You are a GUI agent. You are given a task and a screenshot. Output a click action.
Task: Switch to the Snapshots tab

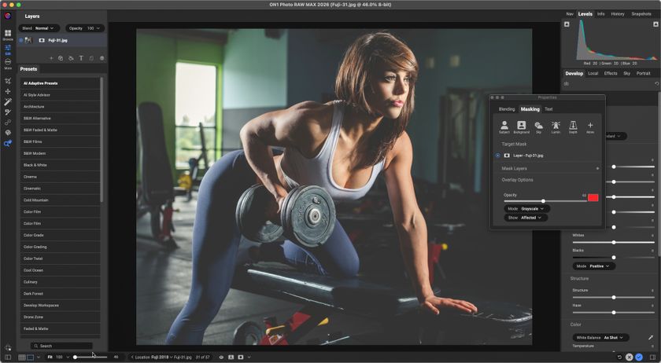point(641,14)
